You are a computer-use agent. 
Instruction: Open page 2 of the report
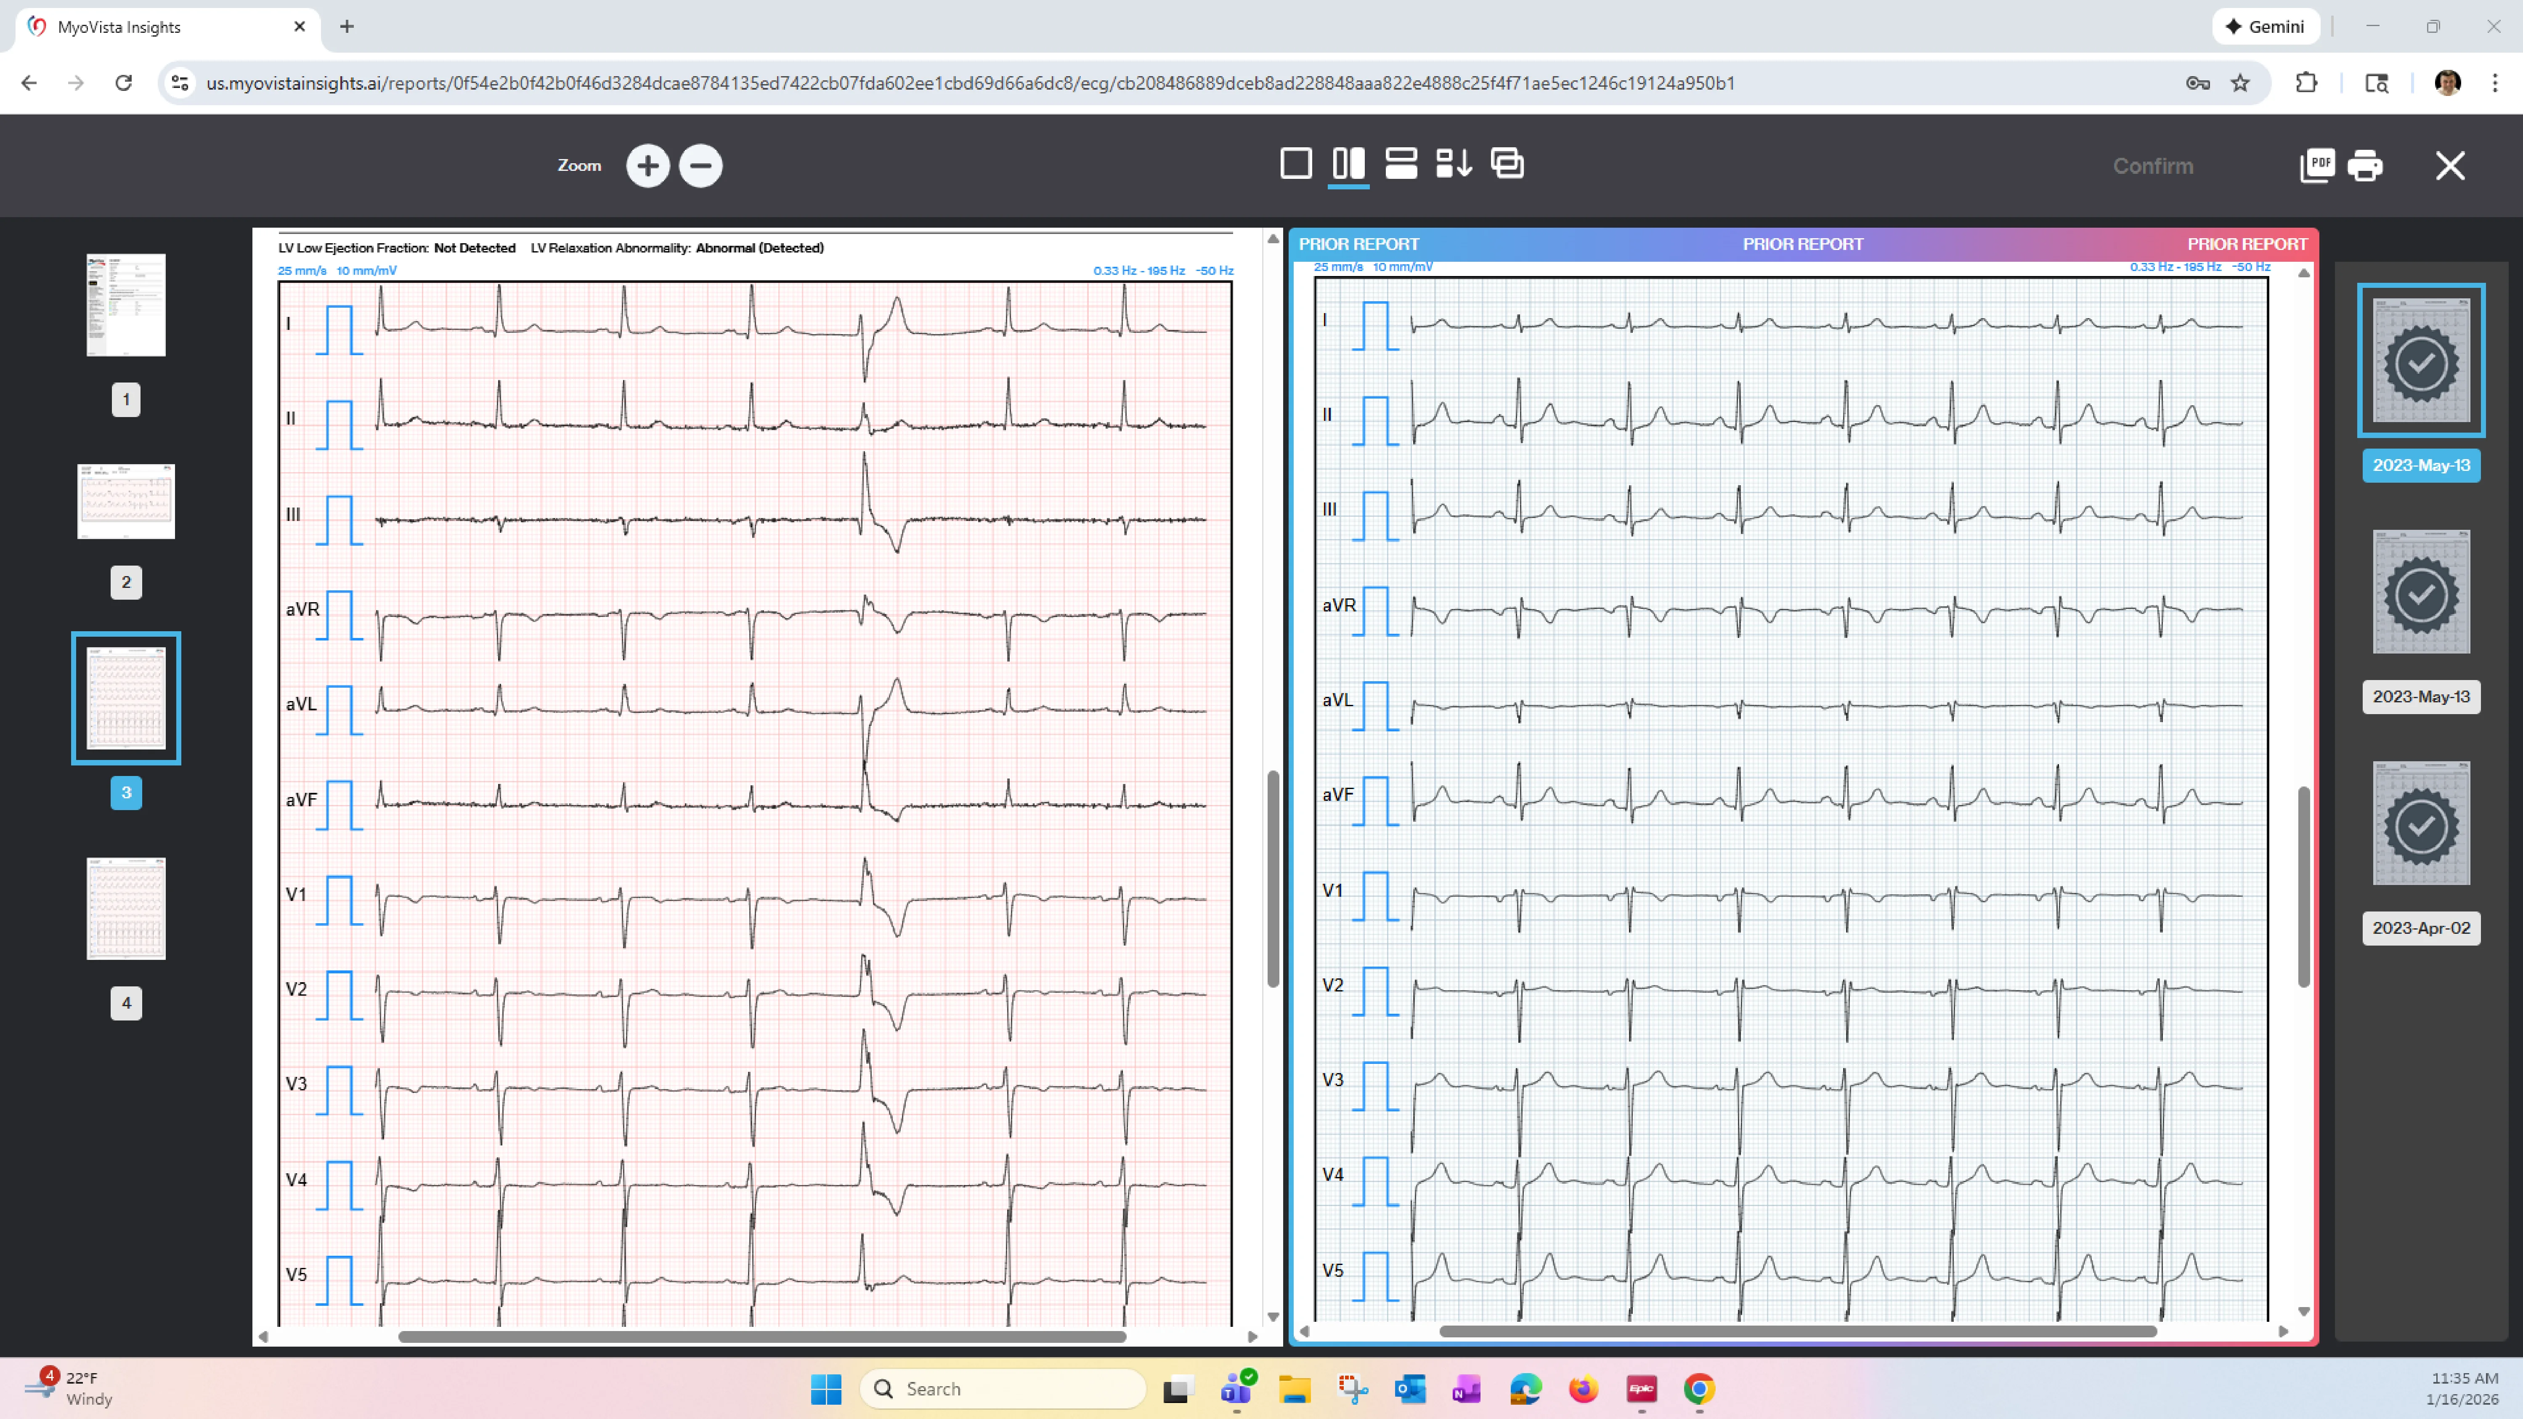pos(125,501)
